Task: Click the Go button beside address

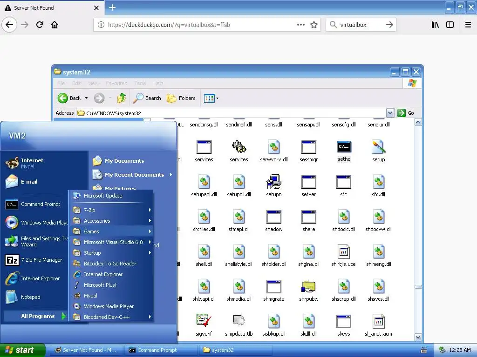Action: pyautogui.click(x=406, y=113)
